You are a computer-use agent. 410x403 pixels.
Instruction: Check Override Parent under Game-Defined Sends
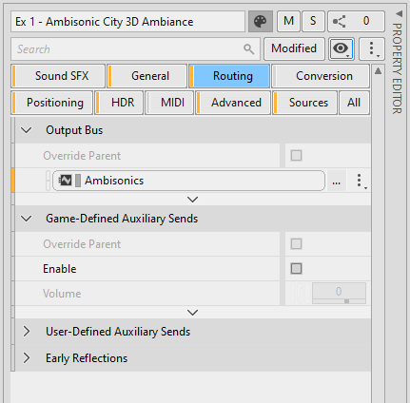[x=296, y=244]
